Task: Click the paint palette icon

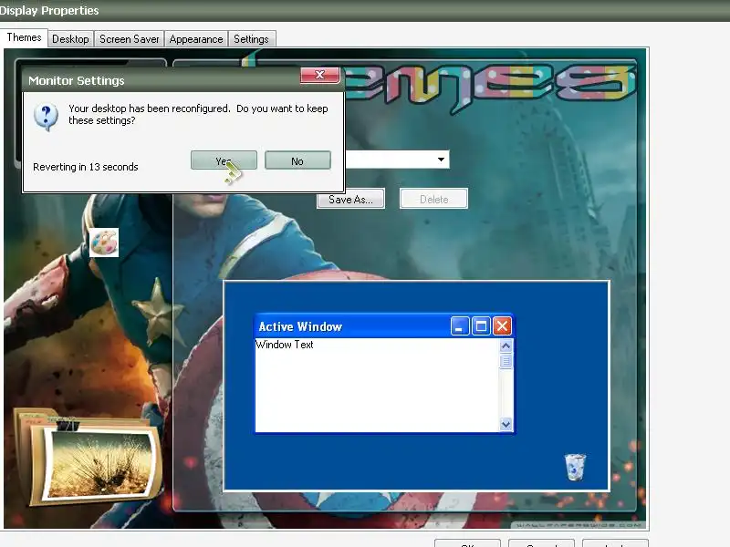Action: [104, 243]
